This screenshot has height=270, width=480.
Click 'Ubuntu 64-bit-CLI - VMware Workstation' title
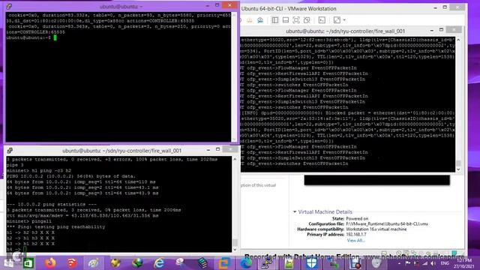[x=289, y=8]
